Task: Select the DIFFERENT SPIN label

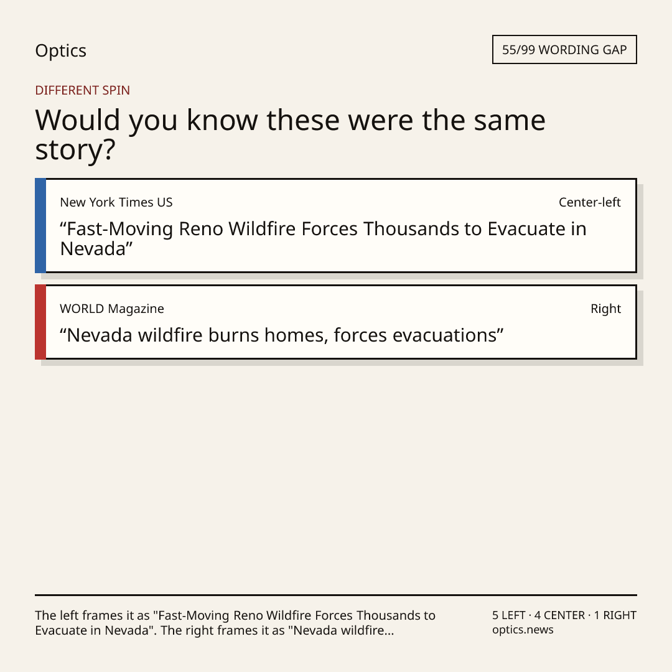Action: 82,90
